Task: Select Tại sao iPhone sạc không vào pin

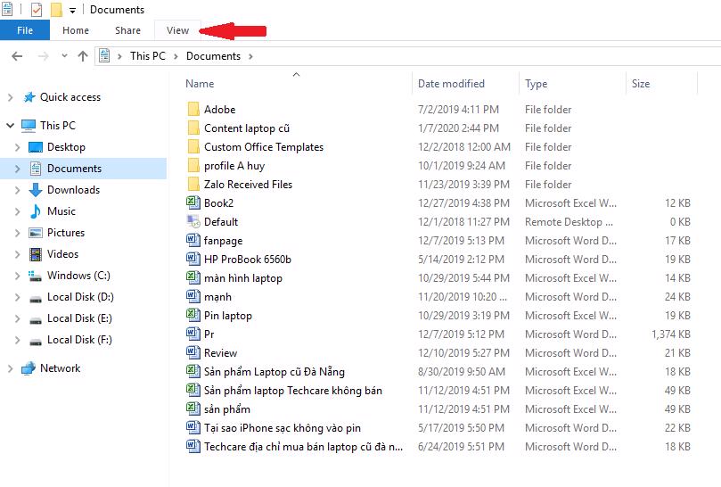Action: pyautogui.click(x=283, y=428)
